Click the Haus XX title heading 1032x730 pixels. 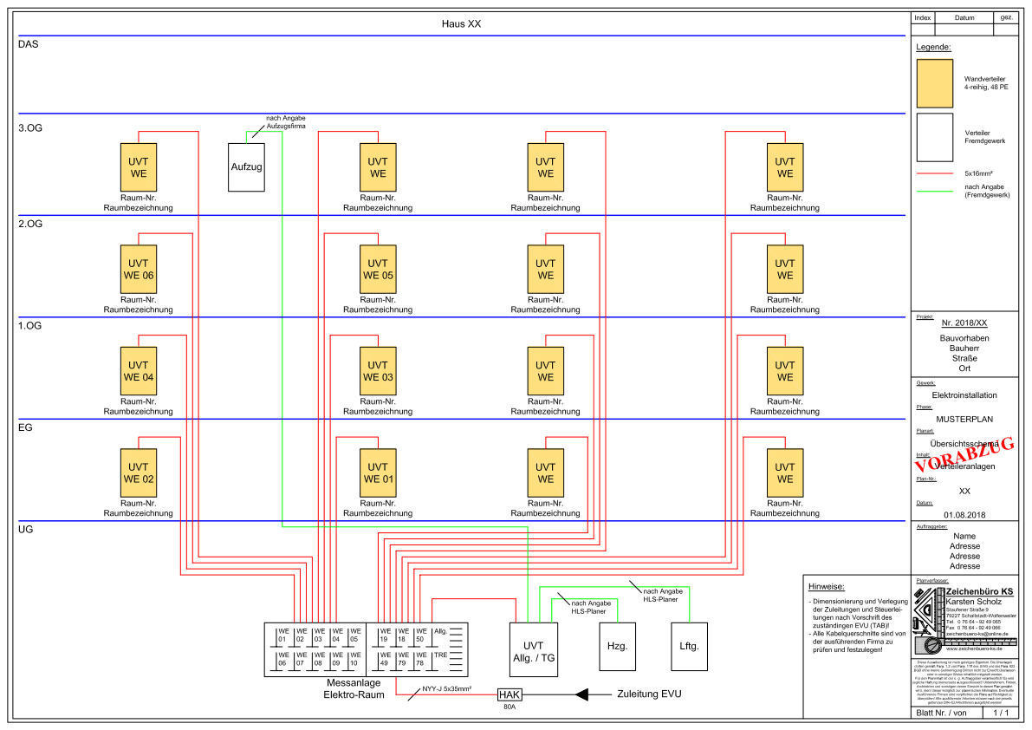point(461,24)
